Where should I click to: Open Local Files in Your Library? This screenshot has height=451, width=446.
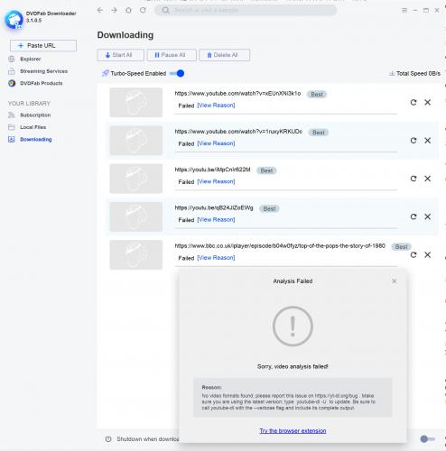pyautogui.click(x=27, y=127)
